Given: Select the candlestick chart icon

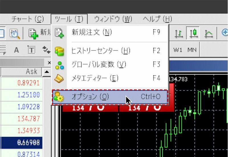Looking at the screenshot, I should point(193,33).
